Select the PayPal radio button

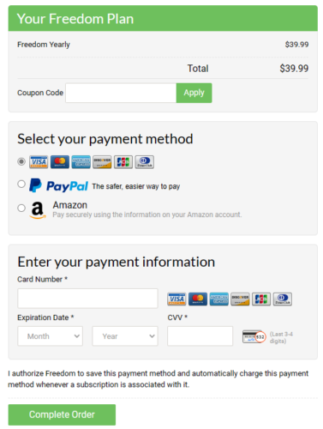(21, 184)
